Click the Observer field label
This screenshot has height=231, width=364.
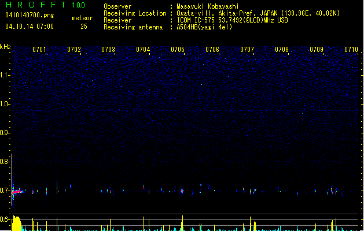pos(117,6)
